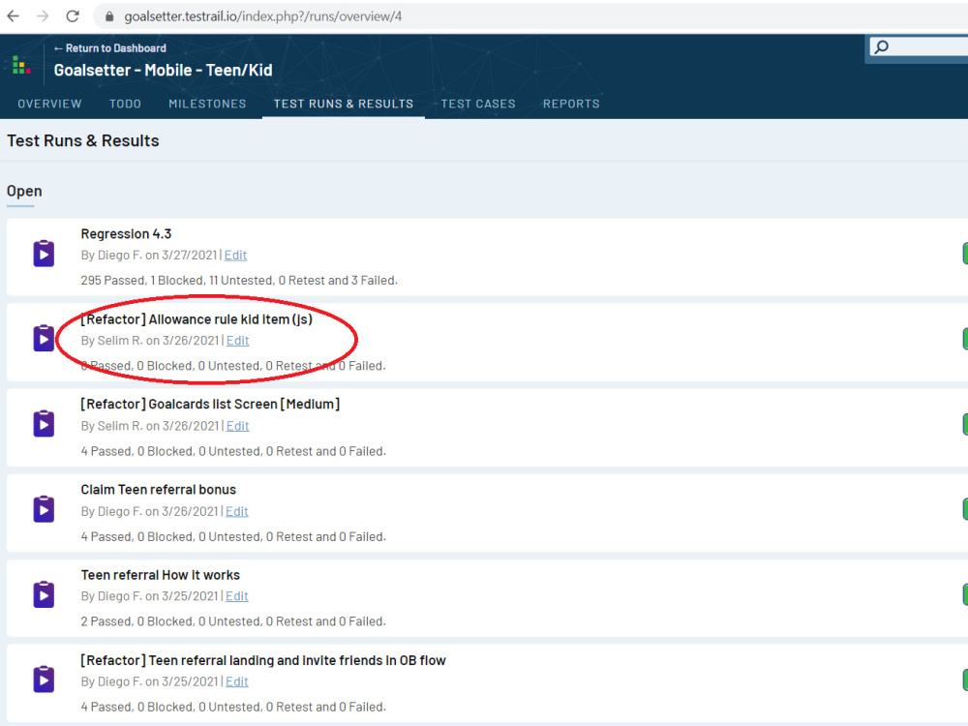Open Teen referral How it works run
This screenshot has width=968, height=726.
click(x=160, y=575)
